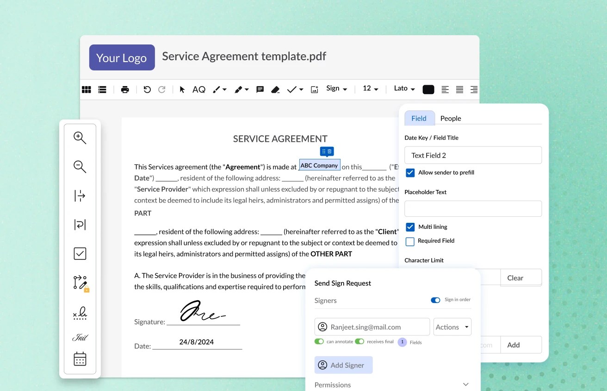Open the Lato font family dropdown
Viewport: 607px width, 391px height.
click(x=404, y=88)
